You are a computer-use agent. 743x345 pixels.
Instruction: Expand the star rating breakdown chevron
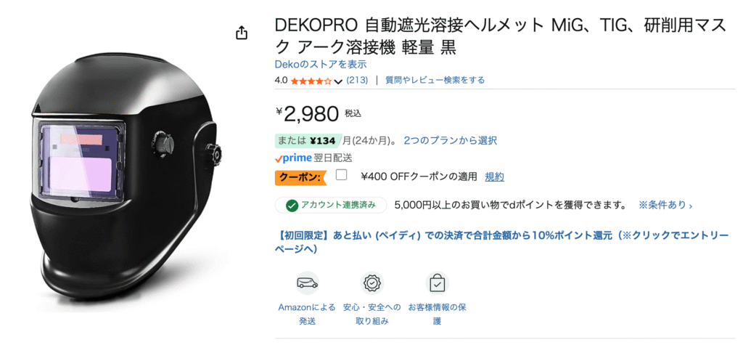coord(338,81)
